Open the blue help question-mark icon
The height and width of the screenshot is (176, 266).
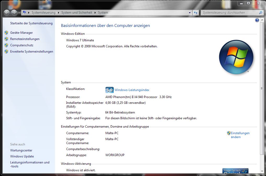pos(257,20)
